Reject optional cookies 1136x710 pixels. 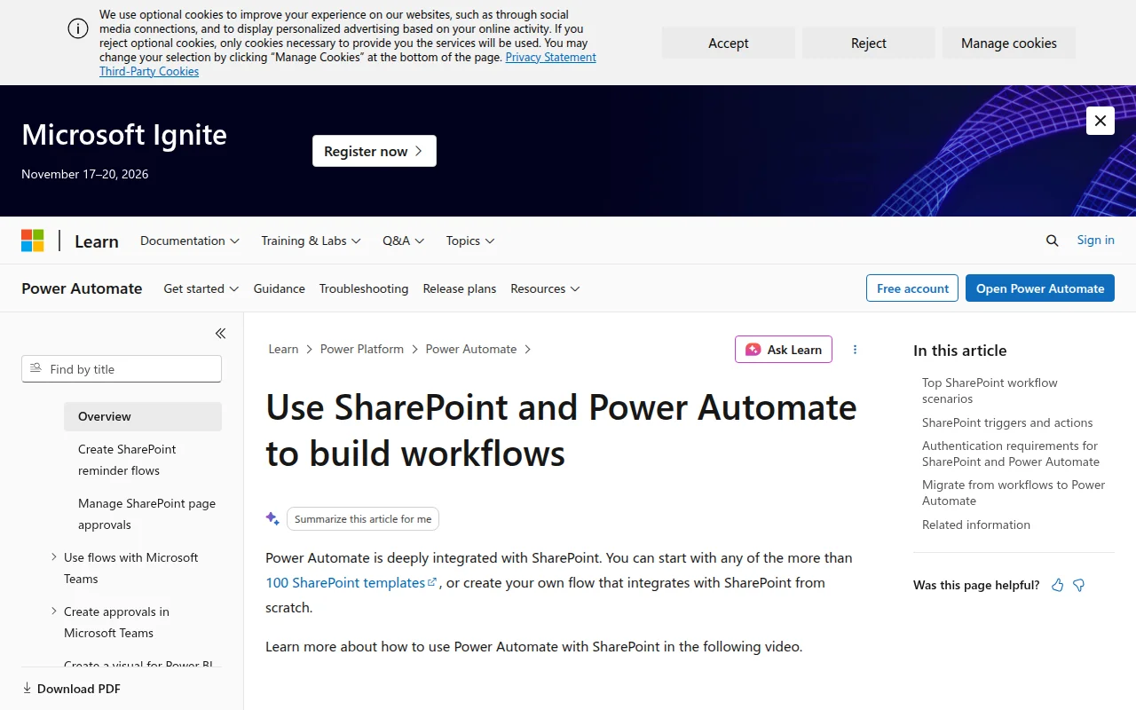tap(869, 43)
